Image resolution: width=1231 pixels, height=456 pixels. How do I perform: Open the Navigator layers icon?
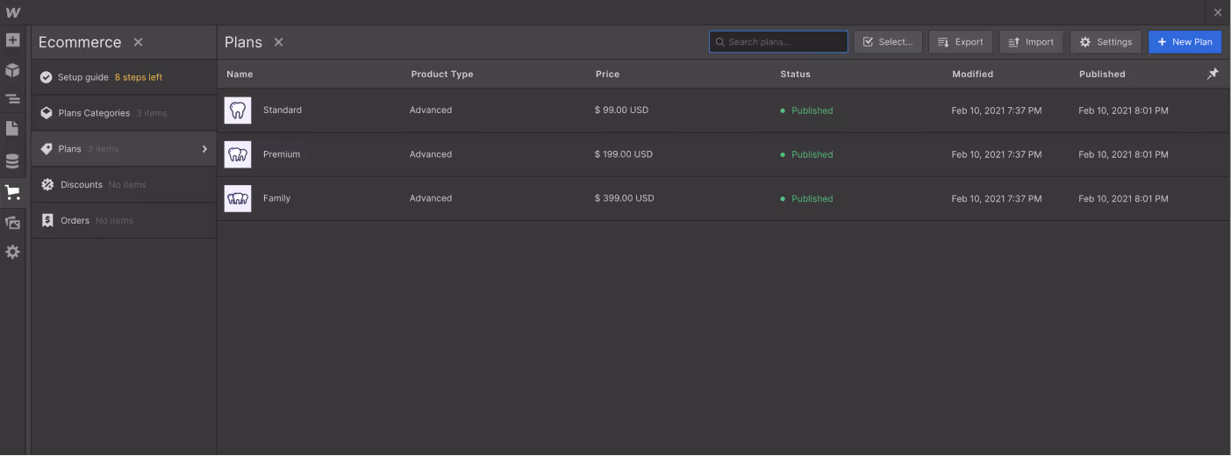point(12,100)
